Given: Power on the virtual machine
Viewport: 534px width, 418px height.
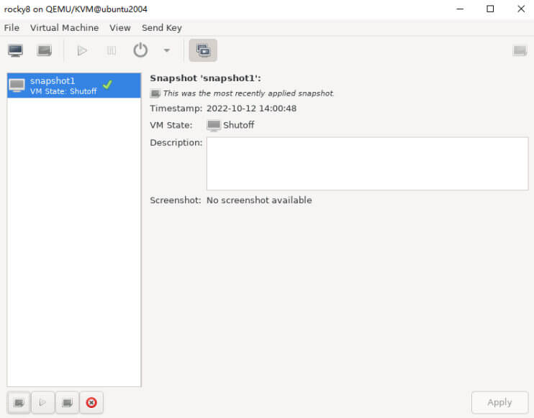Looking at the screenshot, I should pyautogui.click(x=82, y=50).
